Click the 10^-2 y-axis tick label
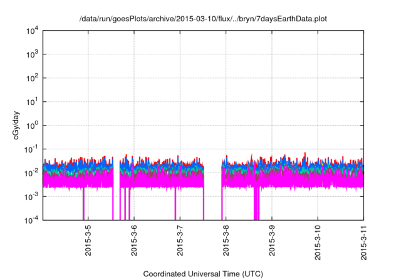The image size is (401, 280). click(31, 172)
